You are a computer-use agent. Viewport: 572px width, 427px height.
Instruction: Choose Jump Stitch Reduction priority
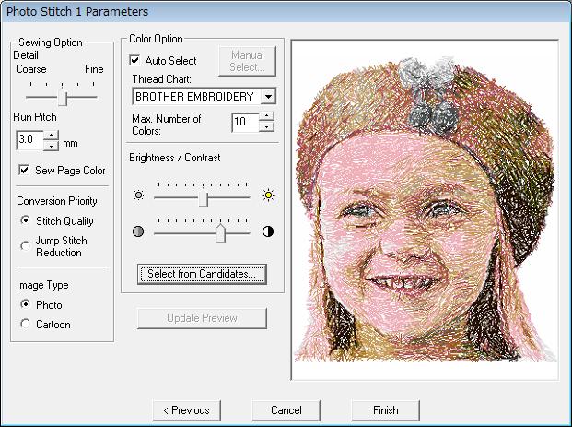tap(25, 246)
